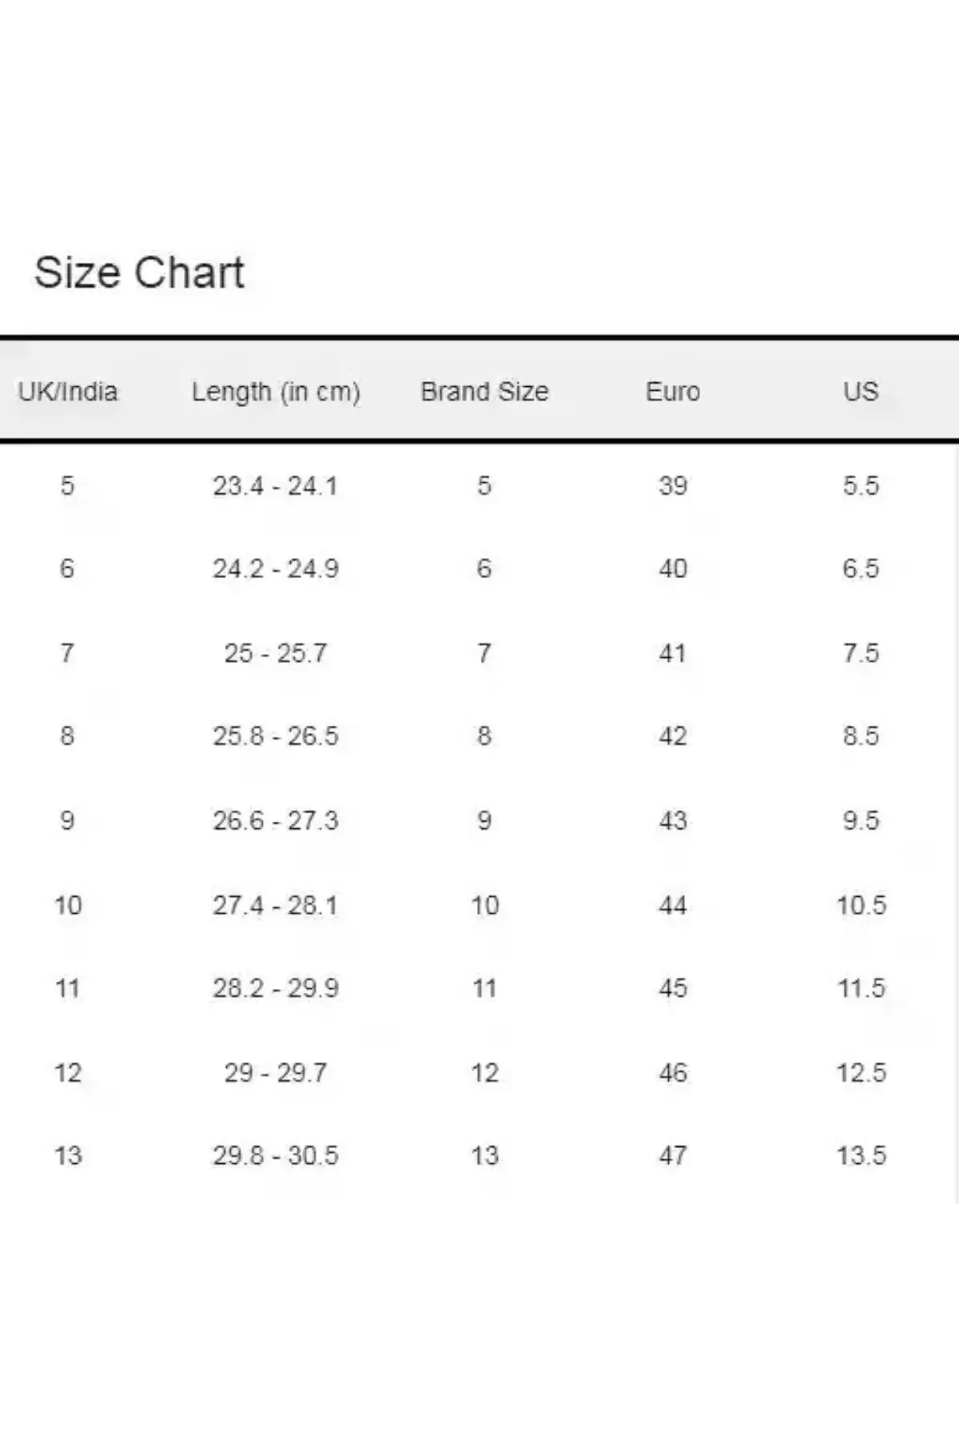Select Euro size 47 cell
This screenshot has height=1439, width=959.
point(673,1155)
